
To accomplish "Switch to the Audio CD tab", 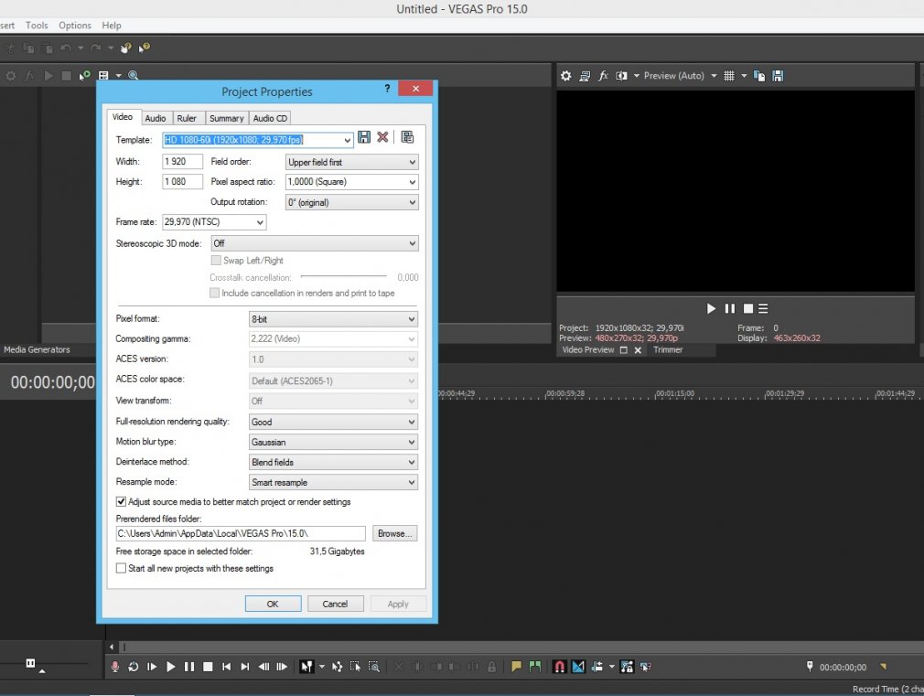I will [270, 118].
